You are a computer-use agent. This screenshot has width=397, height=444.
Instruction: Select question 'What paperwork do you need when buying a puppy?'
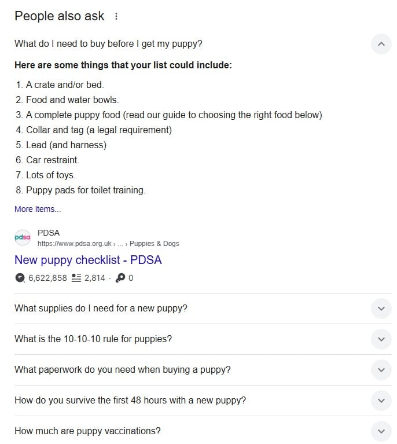click(123, 370)
